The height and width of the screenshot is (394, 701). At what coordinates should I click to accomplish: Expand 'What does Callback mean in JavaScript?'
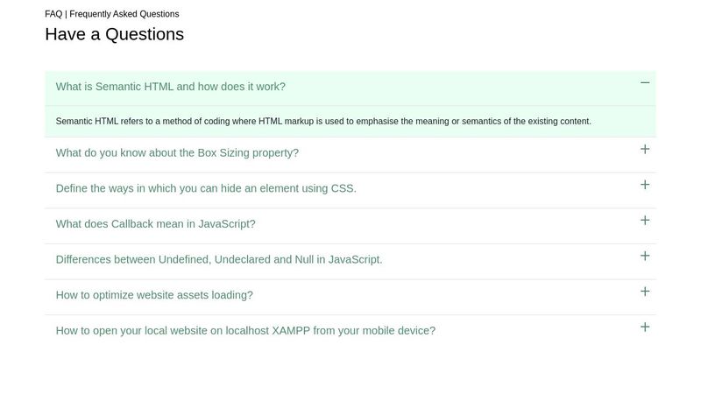point(156,224)
